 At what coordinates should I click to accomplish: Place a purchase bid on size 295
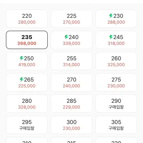[x=27, y=125]
